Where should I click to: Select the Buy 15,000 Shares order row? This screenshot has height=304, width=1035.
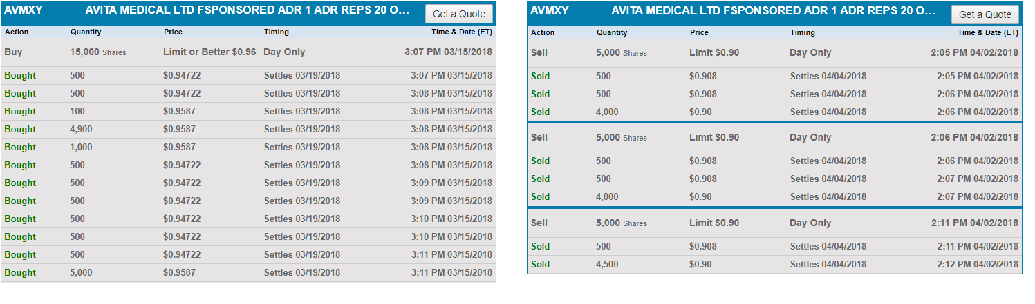pos(249,52)
